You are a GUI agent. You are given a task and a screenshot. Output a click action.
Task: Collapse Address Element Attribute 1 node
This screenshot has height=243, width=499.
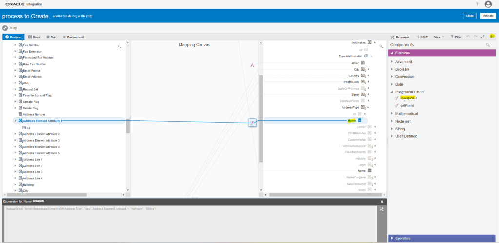click(15, 121)
